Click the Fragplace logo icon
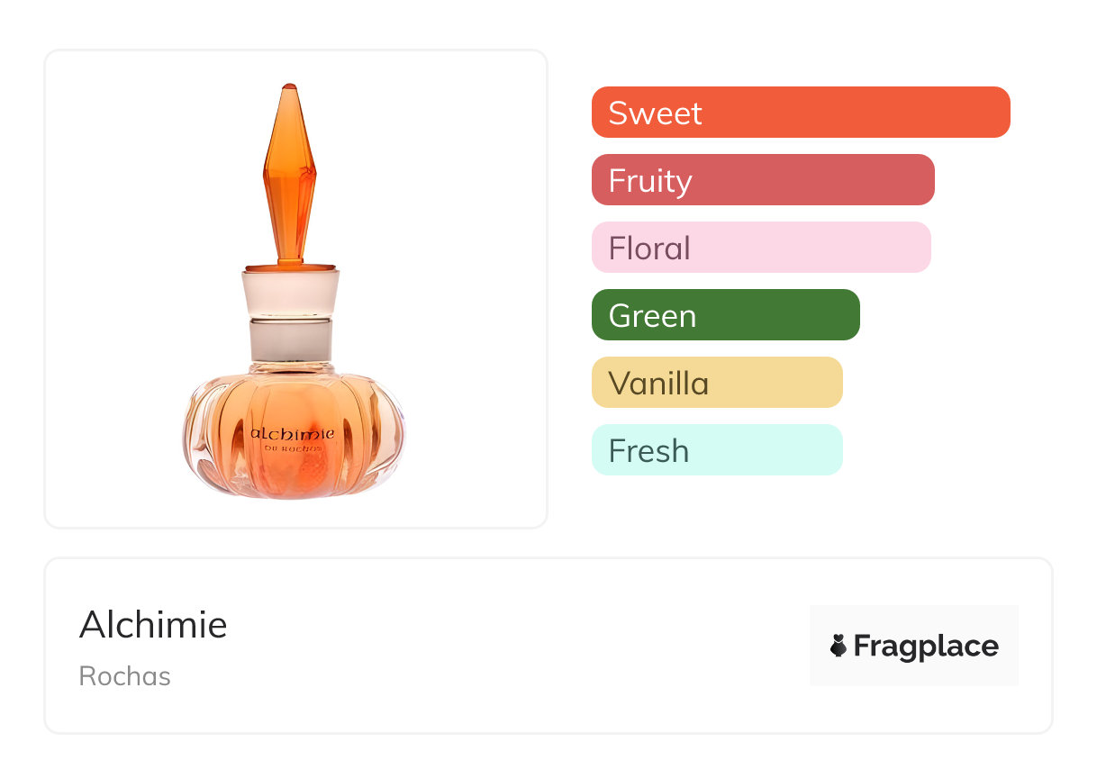The height and width of the screenshot is (778, 1097). [839, 646]
